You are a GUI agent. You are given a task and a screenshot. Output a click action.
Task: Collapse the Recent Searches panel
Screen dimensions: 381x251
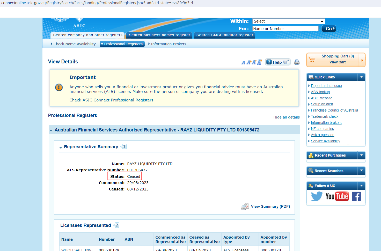[x=362, y=171]
